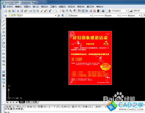
Task: Click the Zoom Realtime magnifier icon
Action: (x=67, y=11)
